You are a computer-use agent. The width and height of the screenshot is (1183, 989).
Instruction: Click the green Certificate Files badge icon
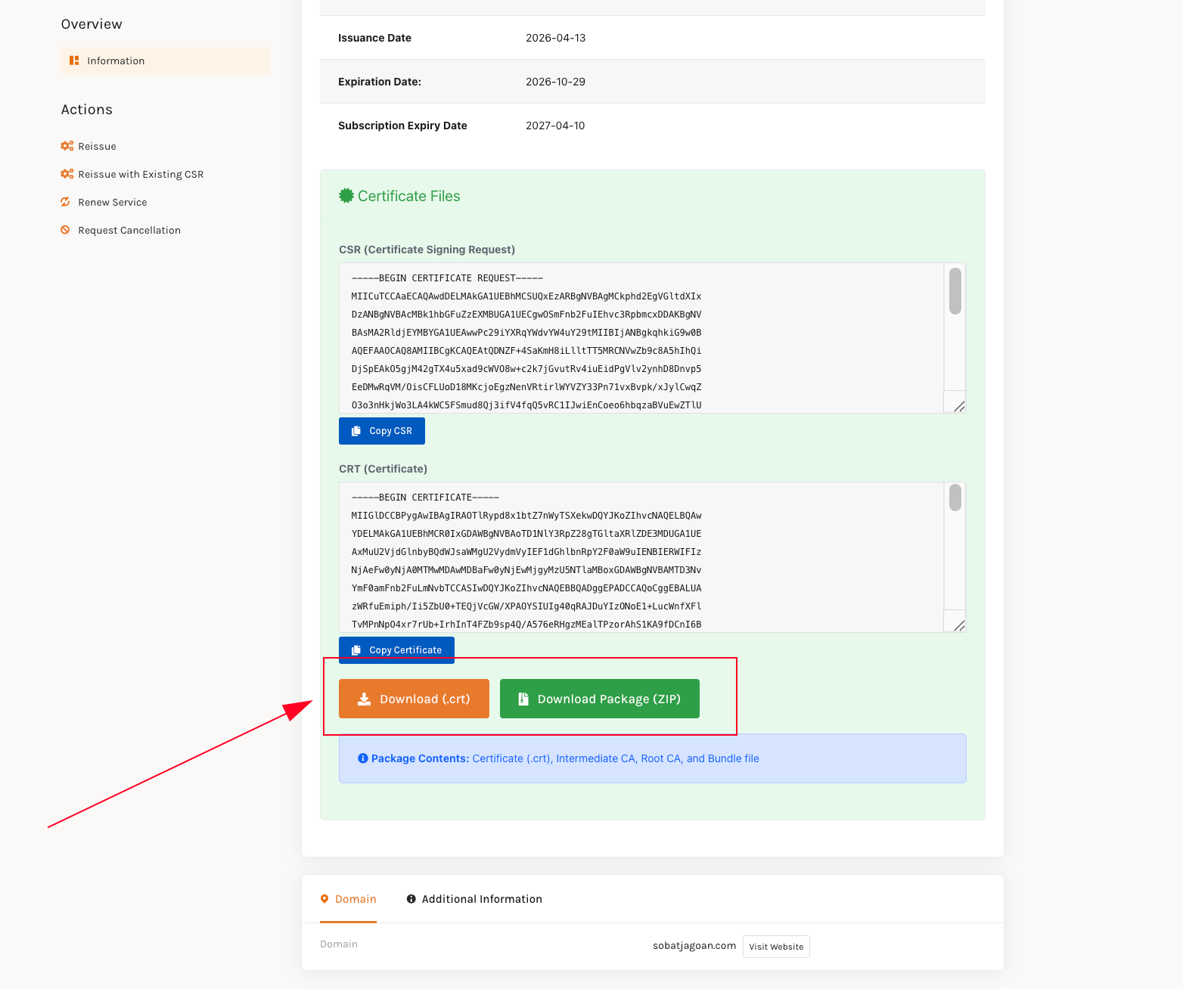click(346, 196)
